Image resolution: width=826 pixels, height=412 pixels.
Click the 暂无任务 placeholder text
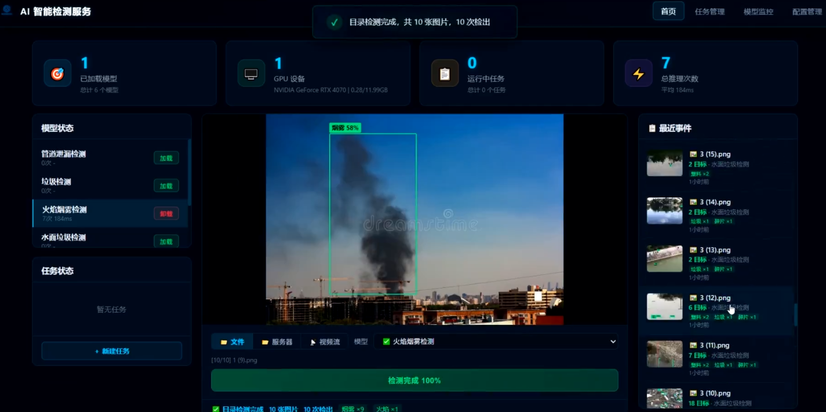tap(111, 309)
